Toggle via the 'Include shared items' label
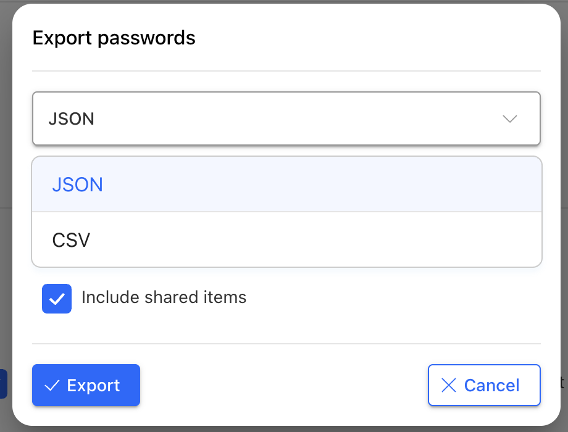The image size is (568, 432). click(164, 297)
